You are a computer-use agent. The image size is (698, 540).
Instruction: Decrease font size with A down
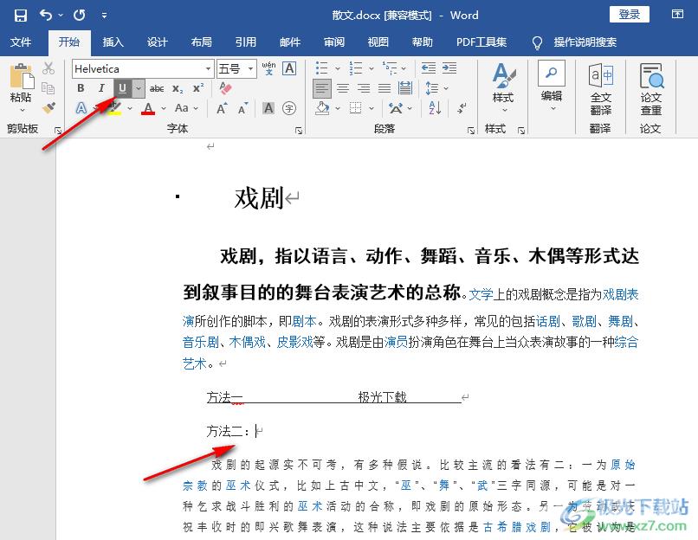tap(242, 108)
